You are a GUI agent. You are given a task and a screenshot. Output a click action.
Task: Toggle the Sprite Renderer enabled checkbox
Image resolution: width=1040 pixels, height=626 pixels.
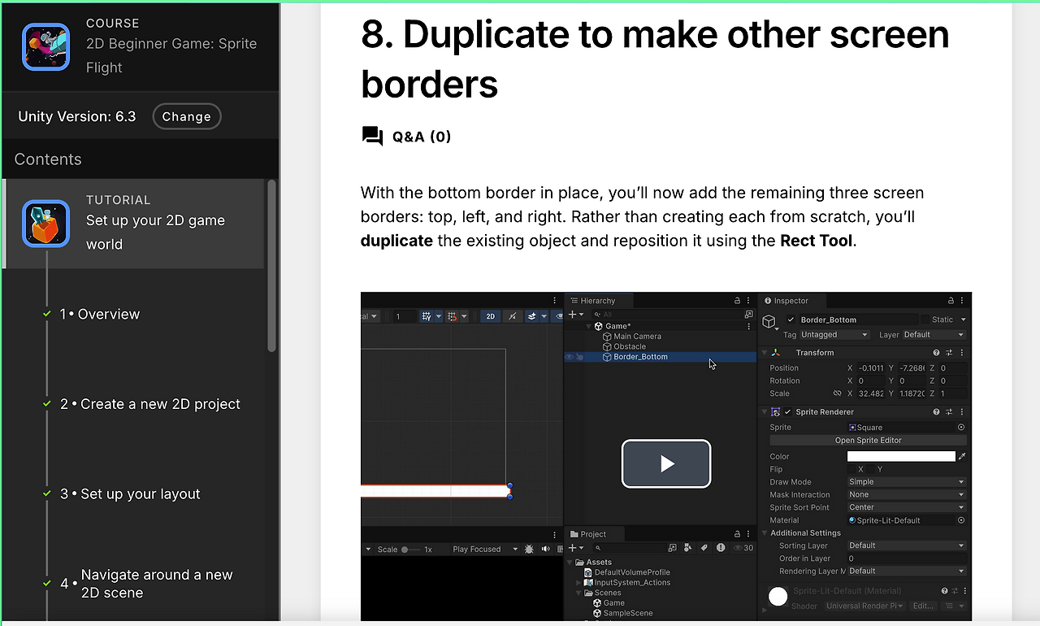[787, 412]
